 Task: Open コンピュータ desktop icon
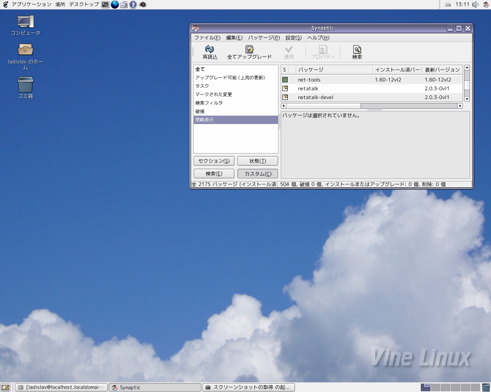[x=26, y=22]
